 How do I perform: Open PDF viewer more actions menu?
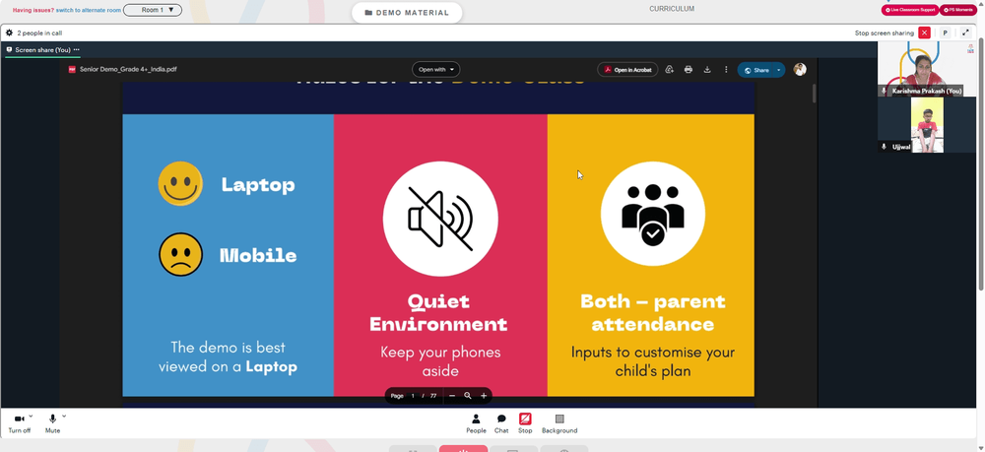(726, 70)
